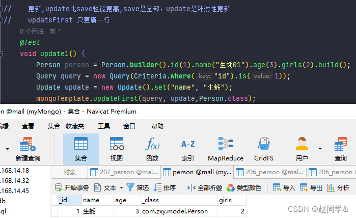Select connection ending .168.14.32
Viewport: 356px width, 218px height.
[x=15, y=181]
